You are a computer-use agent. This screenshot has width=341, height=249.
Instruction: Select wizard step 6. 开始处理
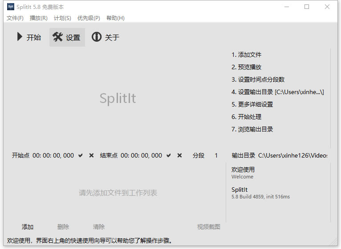coord(246,117)
